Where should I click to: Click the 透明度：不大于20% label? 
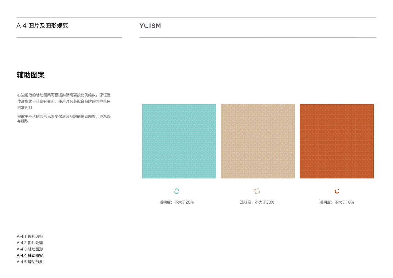coord(177,202)
